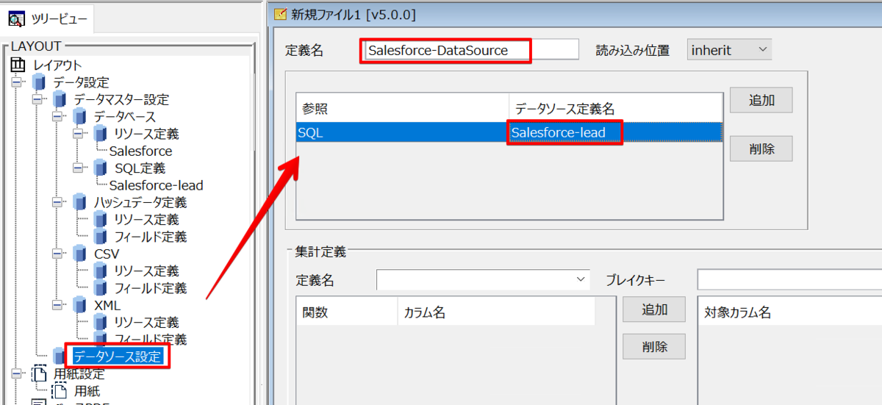Click the Salesforce-lead cell in data source table
Viewport: 882px width, 405px height.
click(615, 132)
